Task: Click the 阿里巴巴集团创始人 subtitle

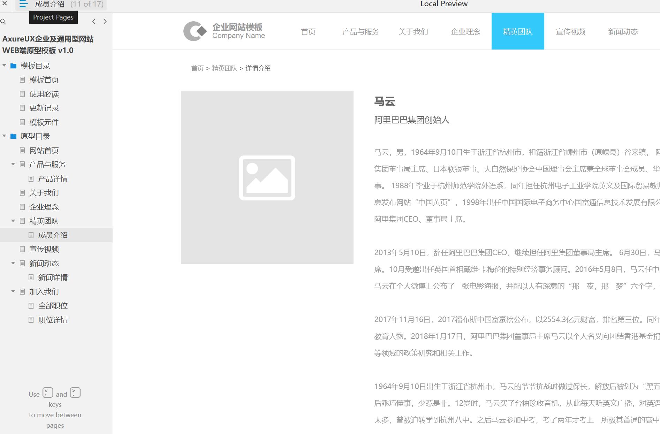Action: (x=412, y=120)
